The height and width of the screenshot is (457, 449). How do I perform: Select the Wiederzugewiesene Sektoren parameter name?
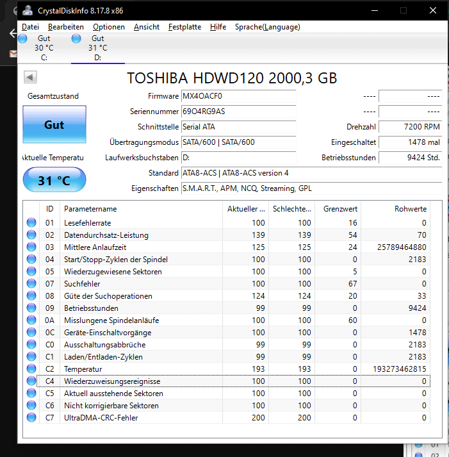pos(113,272)
